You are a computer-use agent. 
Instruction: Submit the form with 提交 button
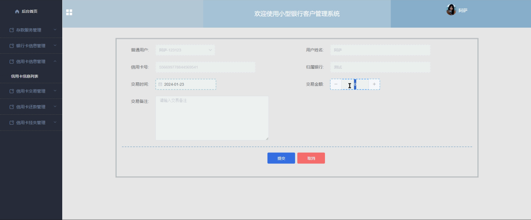pyautogui.click(x=281, y=158)
